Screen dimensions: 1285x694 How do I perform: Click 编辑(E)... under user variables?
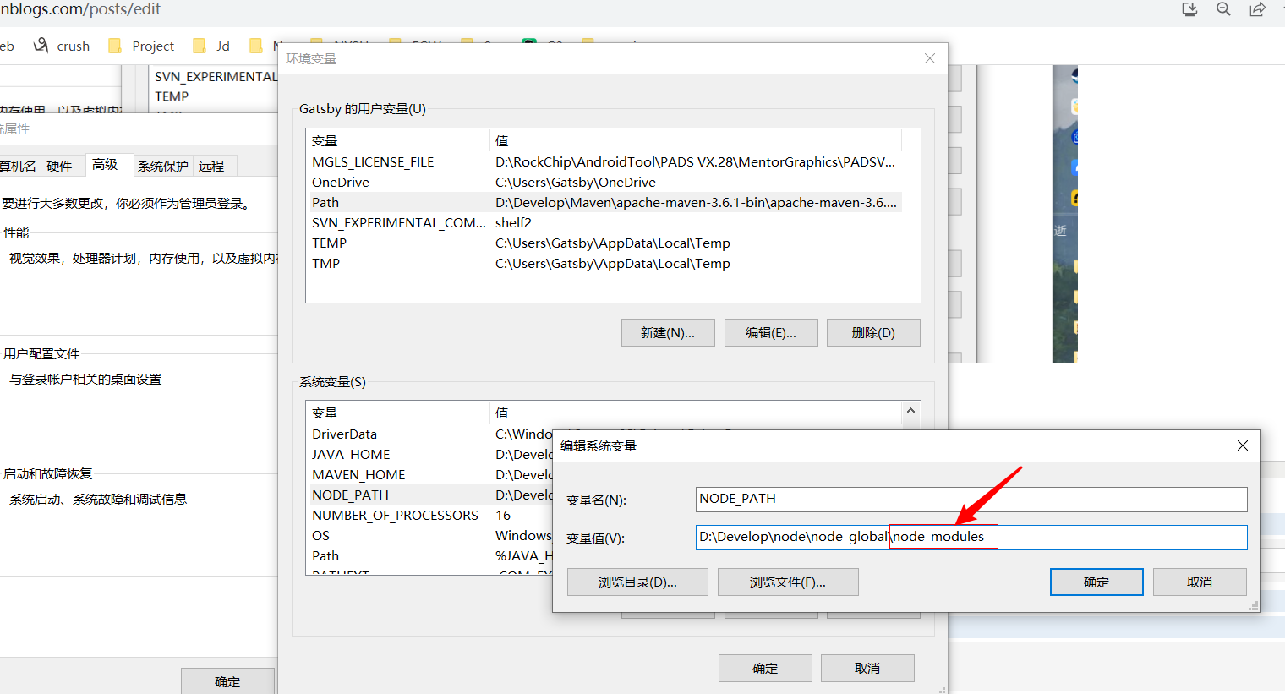click(771, 332)
